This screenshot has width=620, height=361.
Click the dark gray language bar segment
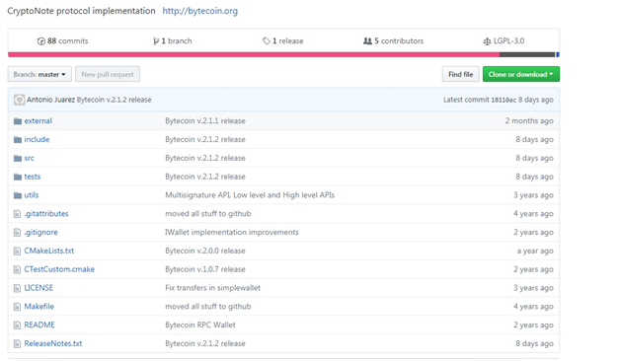(528, 54)
